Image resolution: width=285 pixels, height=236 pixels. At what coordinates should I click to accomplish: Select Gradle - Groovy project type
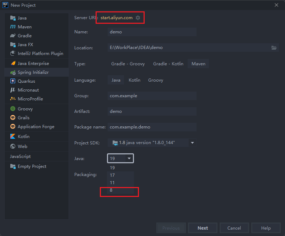128,64
